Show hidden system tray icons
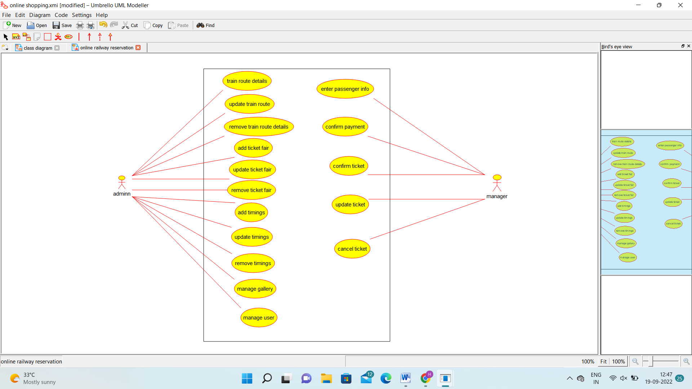 click(x=569, y=378)
